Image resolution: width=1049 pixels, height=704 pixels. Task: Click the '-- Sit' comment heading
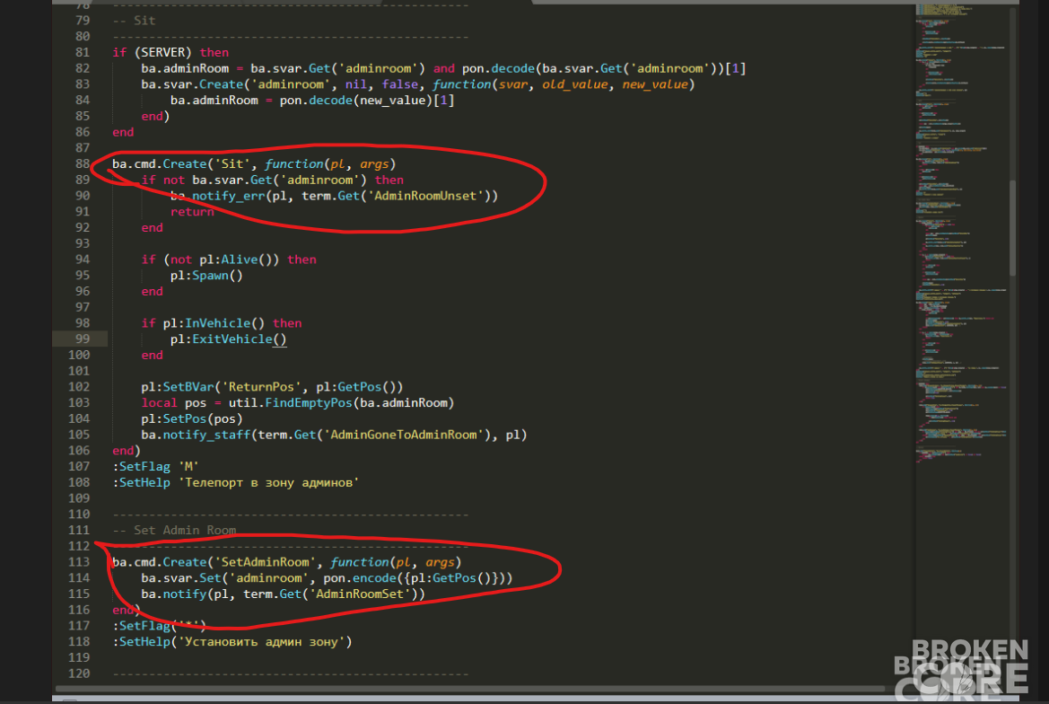point(134,20)
